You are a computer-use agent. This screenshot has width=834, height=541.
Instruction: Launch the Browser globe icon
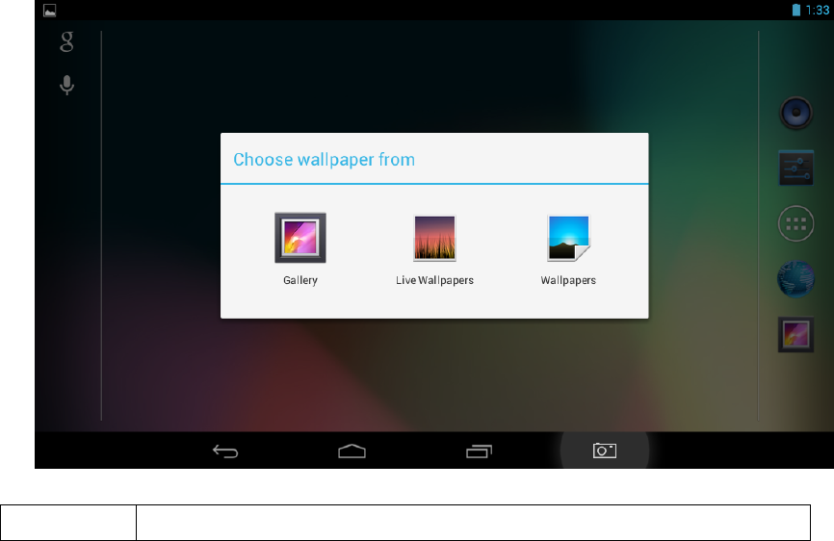795,279
